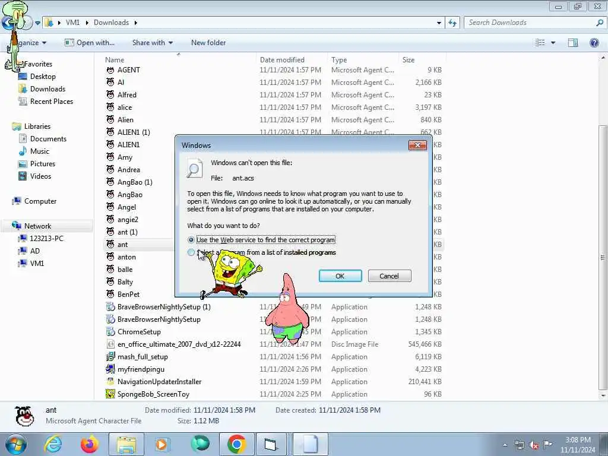Select 'Use the Web service' radio option
Screen dimensions: 608x456
point(191,240)
